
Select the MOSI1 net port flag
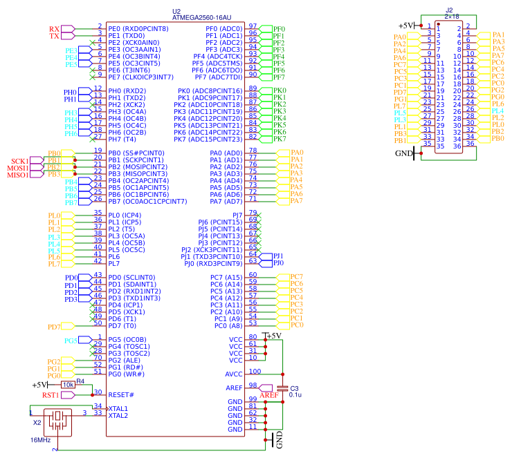tap(37, 167)
